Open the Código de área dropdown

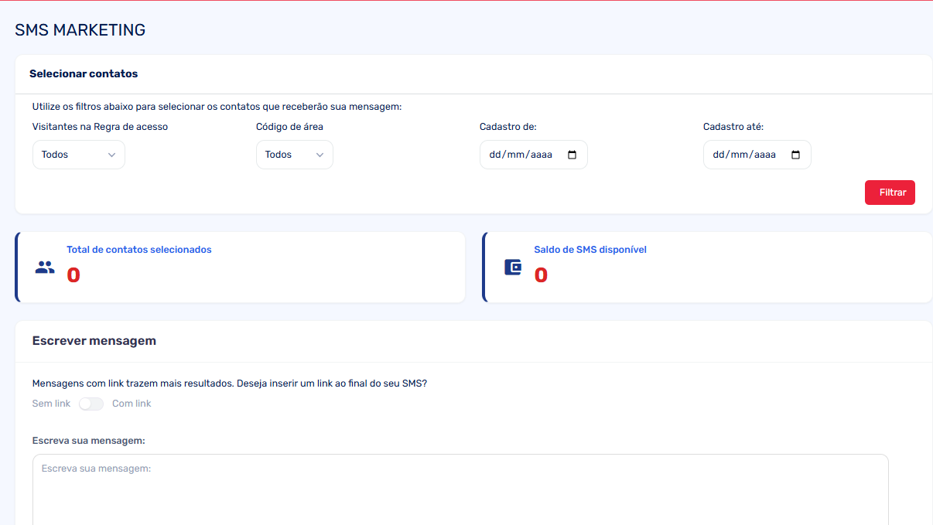(x=294, y=155)
